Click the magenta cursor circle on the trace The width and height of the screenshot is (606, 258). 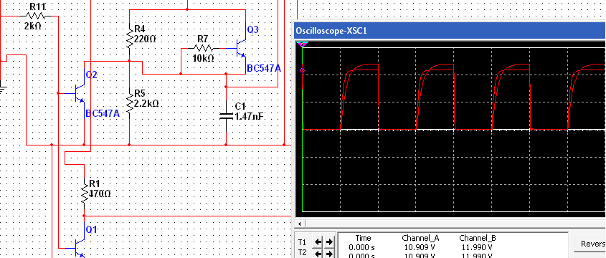point(302,70)
